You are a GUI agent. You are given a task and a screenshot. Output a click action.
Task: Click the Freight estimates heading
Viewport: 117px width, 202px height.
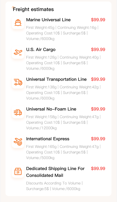(x=33, y=9)
